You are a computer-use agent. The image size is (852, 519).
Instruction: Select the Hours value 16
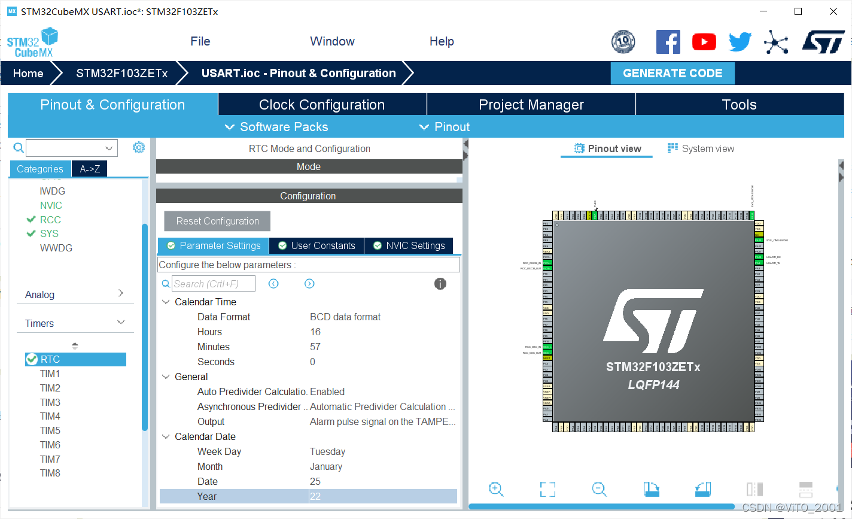coord(315,332)
